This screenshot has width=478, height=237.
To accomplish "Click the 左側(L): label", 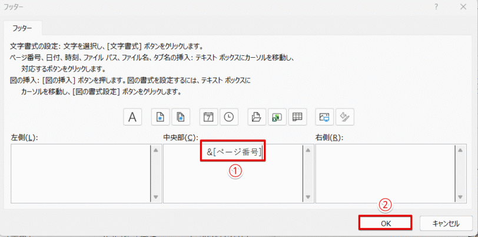I will click(x=24, y=137).
